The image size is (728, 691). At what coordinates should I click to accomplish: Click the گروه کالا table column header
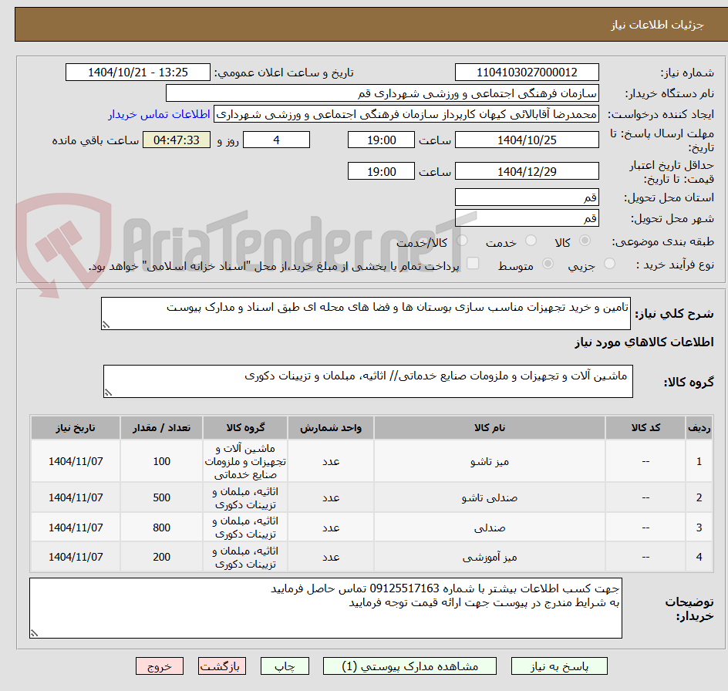(x=245, y=428)
